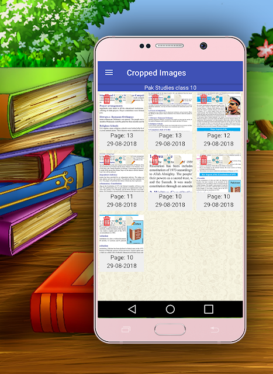Tap the Android home circle button

170,309
